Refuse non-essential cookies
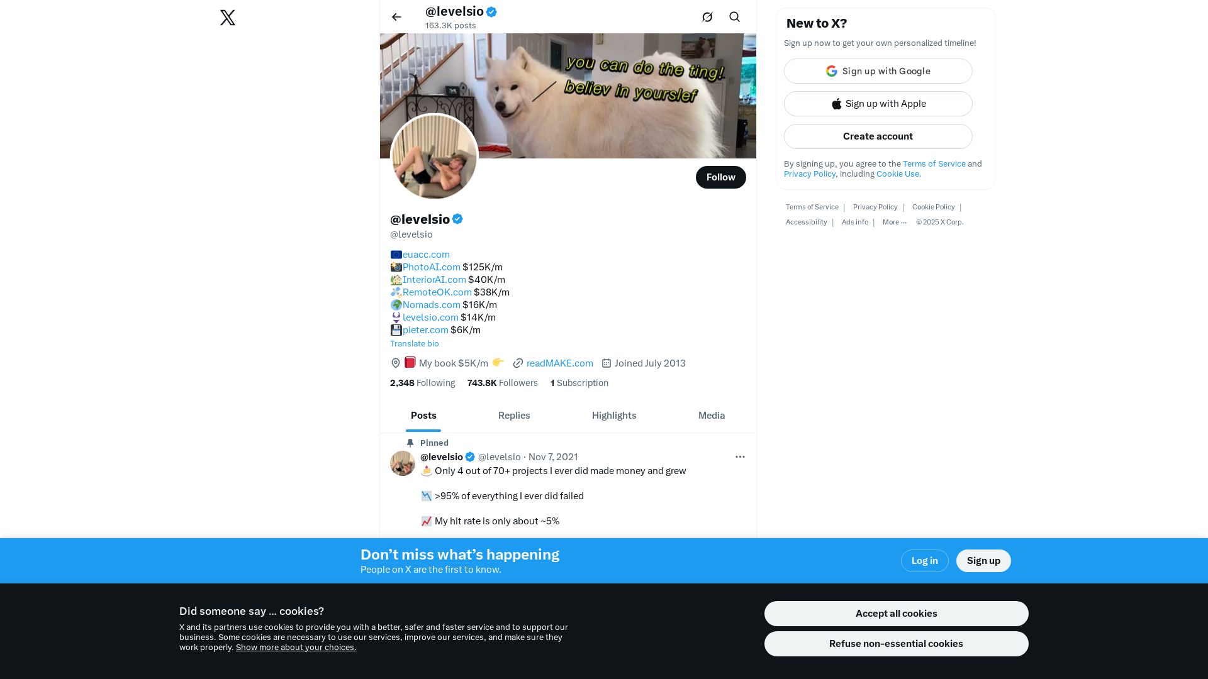 tap(896, 644)
